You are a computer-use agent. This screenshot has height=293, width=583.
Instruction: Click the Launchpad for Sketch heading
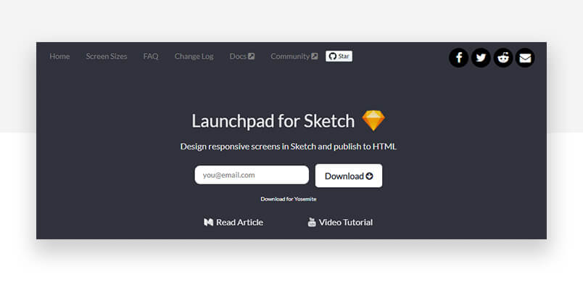point(273,121)
